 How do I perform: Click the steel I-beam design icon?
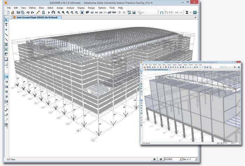pyautogui.click(x=187, y=13)
